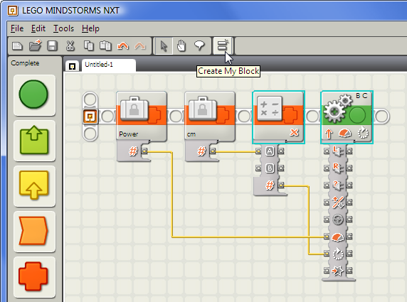This screenshot has width=407, height=302.
Task: Click the power gauge icon on Move block
Action: point(345,134)
